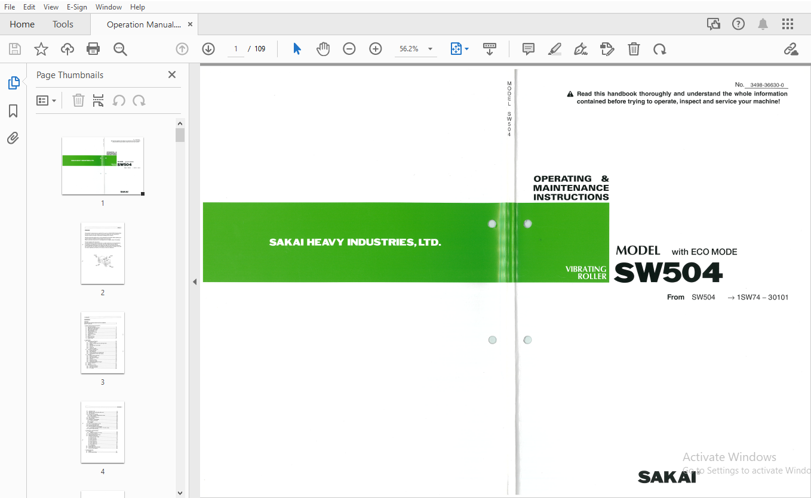Rotate counterclockwise in thumbnails panel
Screen dimensions: 811x498
coord(119,101)
